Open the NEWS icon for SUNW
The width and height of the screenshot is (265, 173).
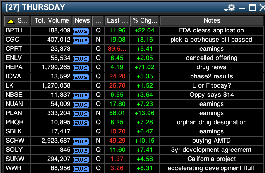coord(81,160)
